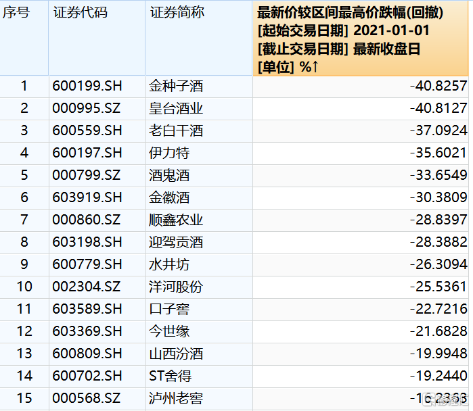This screenshot has width=473, height=411.
Task: Select stock code 002304.SZ
Action: (86, 287)
